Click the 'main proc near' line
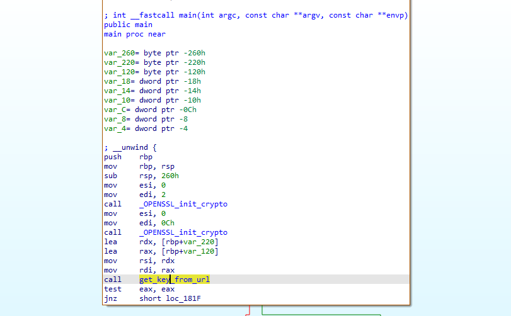Screen dimensions: 511x316 point(135,34)
